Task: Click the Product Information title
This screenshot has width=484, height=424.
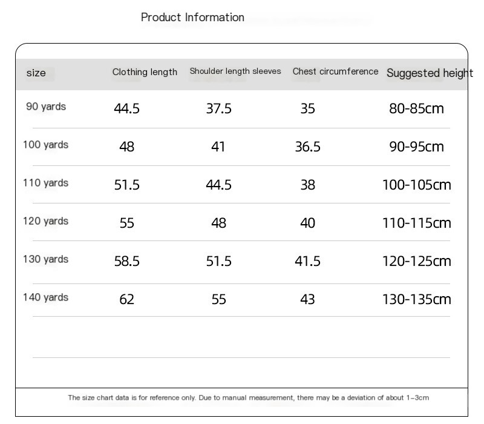Action: pyautogui.click(x=192, y=18)
